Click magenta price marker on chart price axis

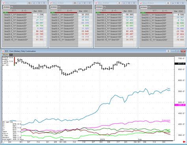[180, 105]
